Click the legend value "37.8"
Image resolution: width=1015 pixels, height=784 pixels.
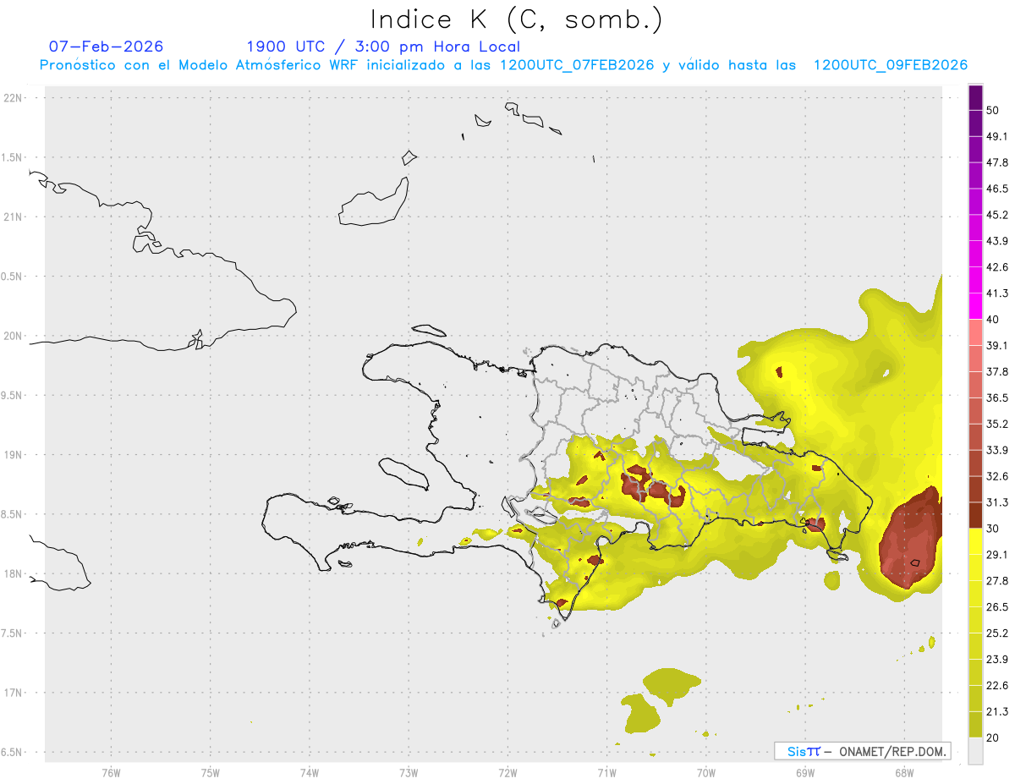997,372
